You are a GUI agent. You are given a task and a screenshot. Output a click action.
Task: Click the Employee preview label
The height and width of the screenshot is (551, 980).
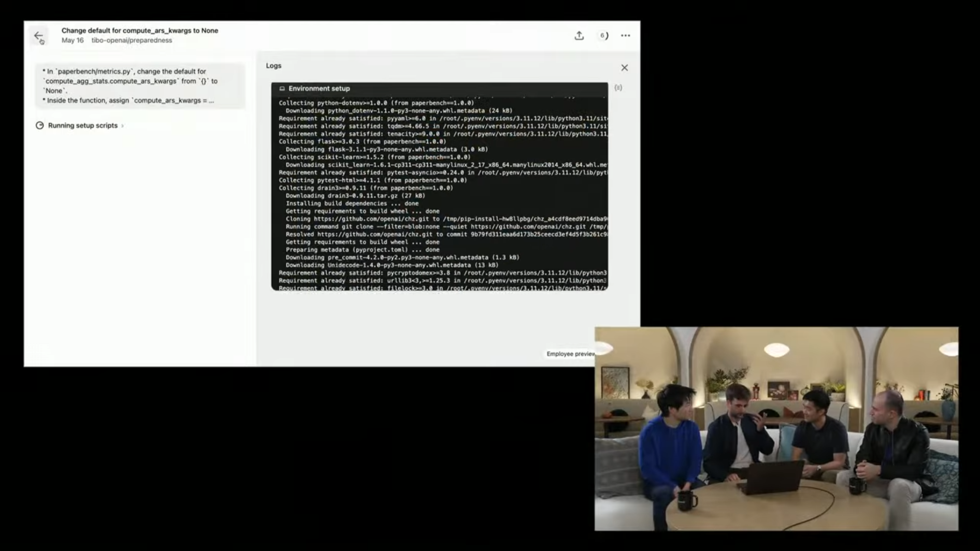click(x=570, y=354)
